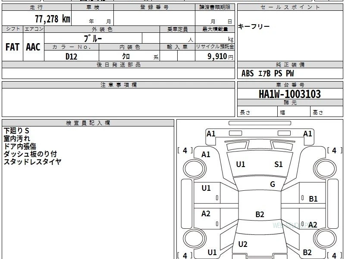Click the kg unit in max load cell
The width and height of the screenshot is (345, 259).
tap(231, 39)
